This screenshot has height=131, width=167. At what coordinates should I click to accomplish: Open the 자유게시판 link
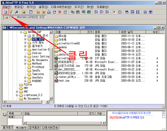144,113
